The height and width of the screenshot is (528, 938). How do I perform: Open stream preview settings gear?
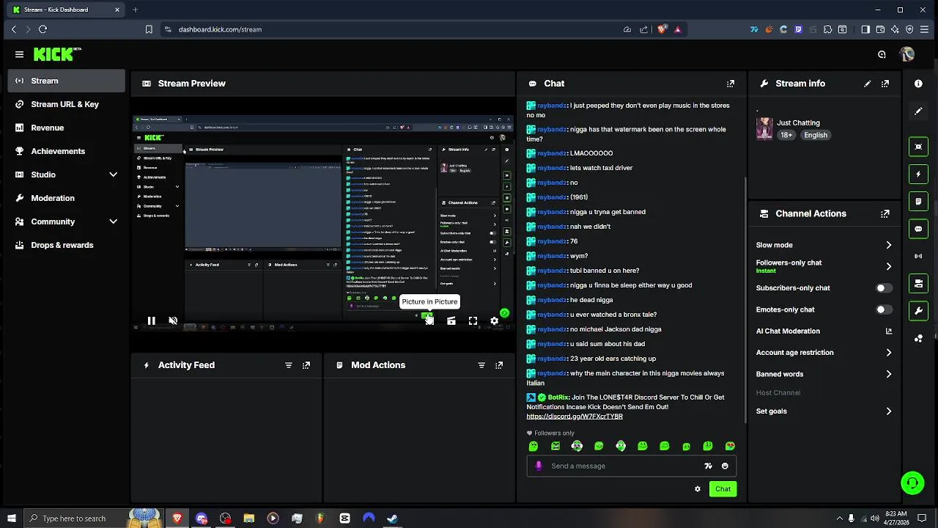click(495, 321)
